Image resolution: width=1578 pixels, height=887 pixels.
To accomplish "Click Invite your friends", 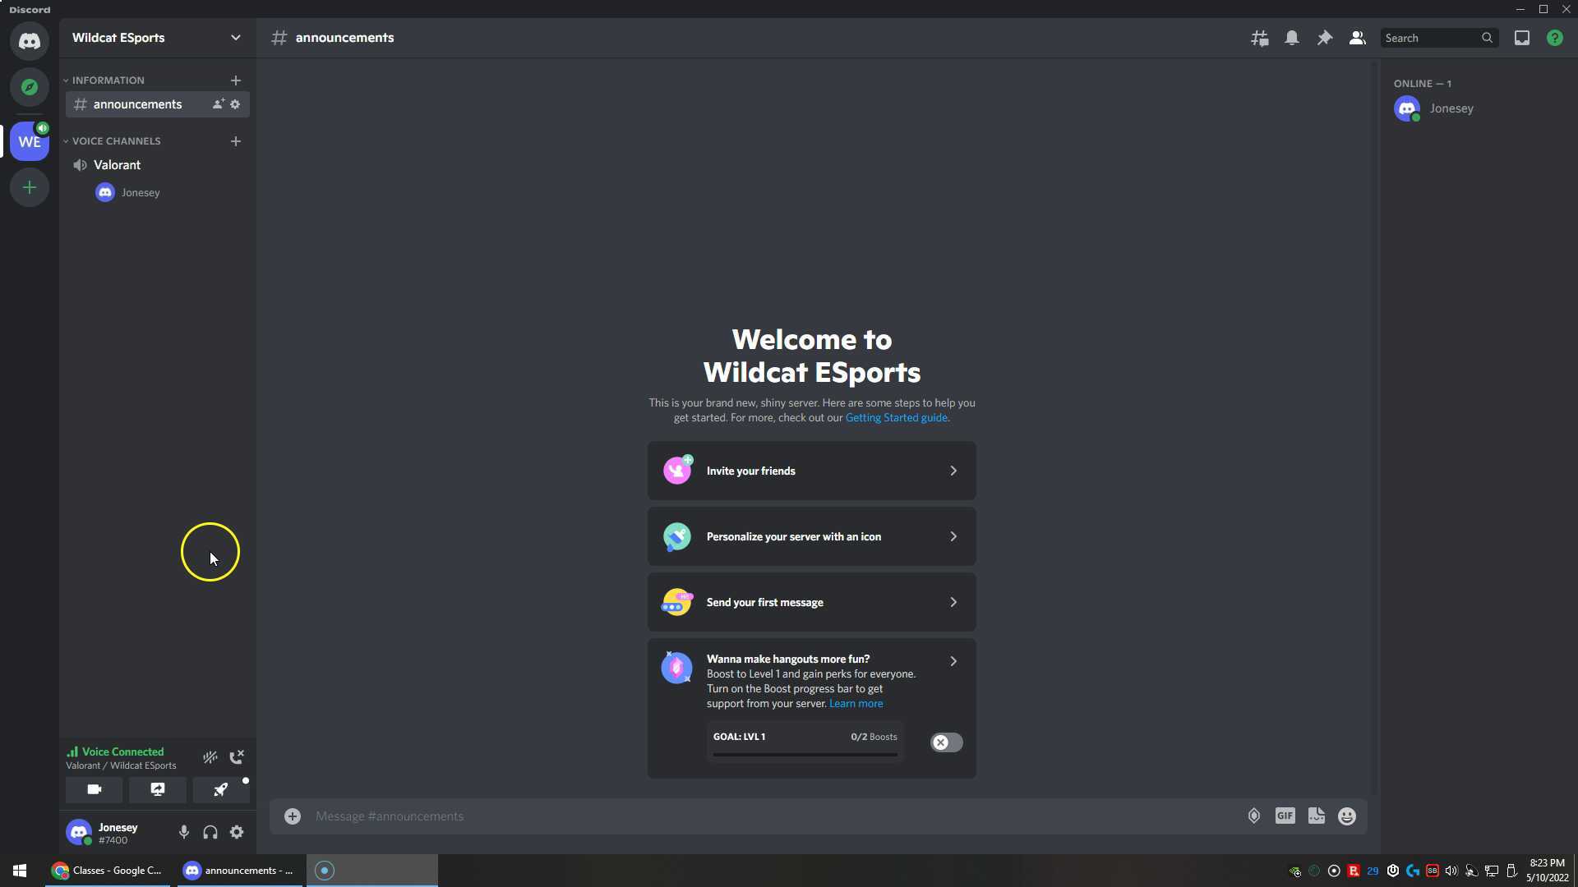I will coord(812,471).
